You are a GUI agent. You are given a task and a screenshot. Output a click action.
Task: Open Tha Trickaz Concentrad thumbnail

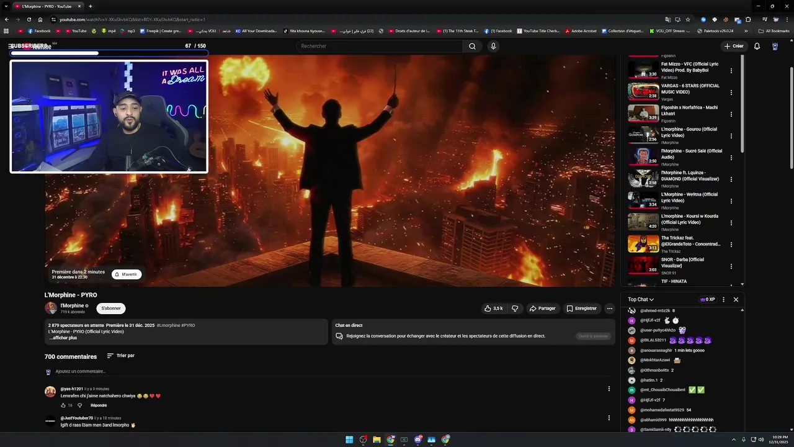point(643,243)
